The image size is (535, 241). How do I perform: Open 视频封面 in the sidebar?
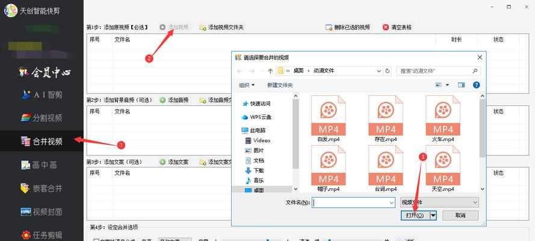[x=42, y=211]
